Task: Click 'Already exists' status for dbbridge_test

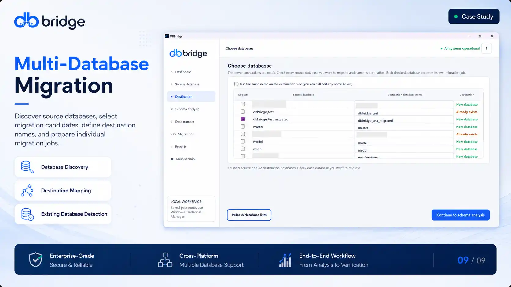Action: [467, 112]
